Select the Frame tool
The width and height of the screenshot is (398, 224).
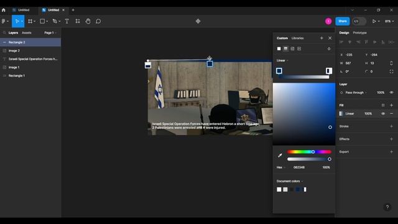click(30, 21)
